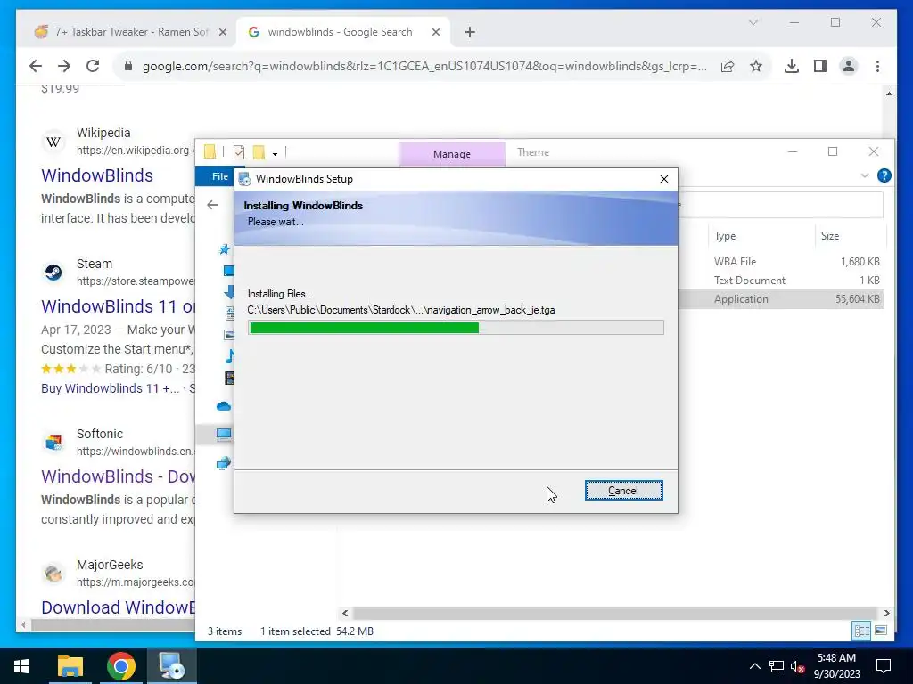The image size is (913, 684).
Task: Select This PC in Explorer sidebar
Action: [x=224, y=434]
